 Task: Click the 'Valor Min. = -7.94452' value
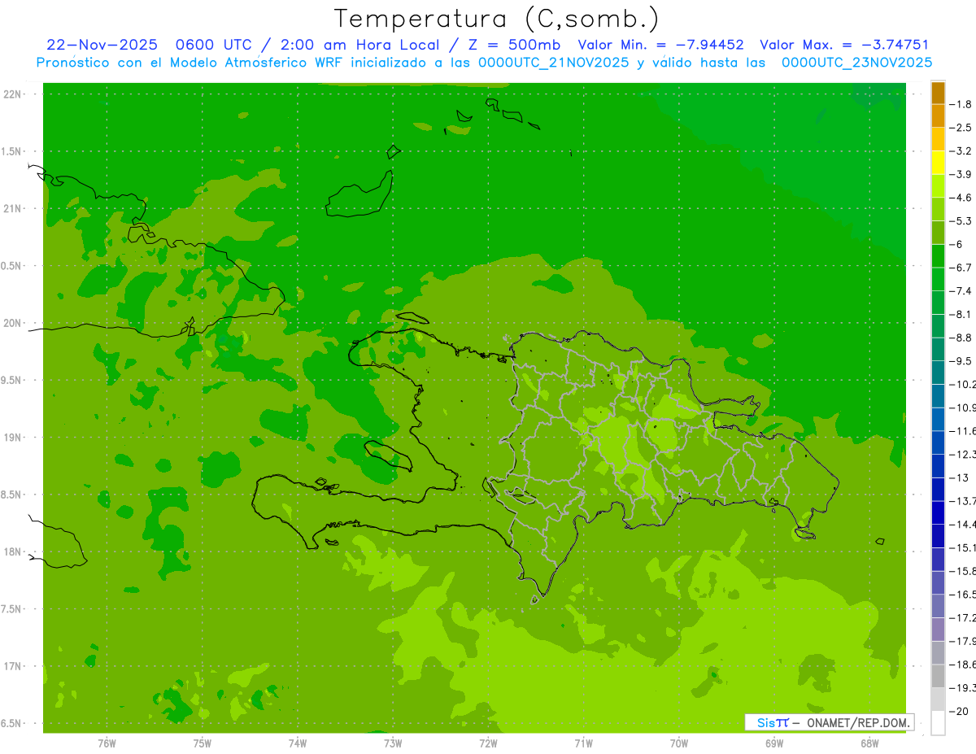pos(660,45)
